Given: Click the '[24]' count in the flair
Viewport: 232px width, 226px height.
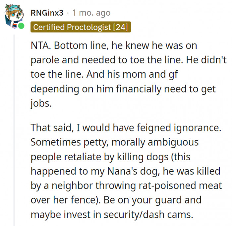Looking at the screenshot, I should click(120, 27).
